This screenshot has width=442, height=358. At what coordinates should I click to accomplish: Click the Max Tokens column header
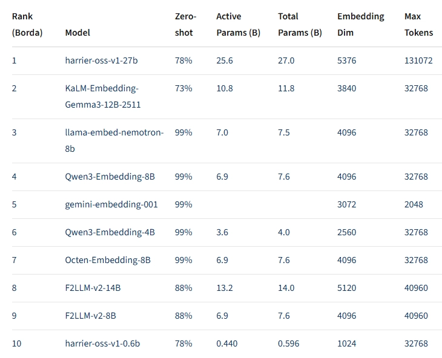point(418,24)
